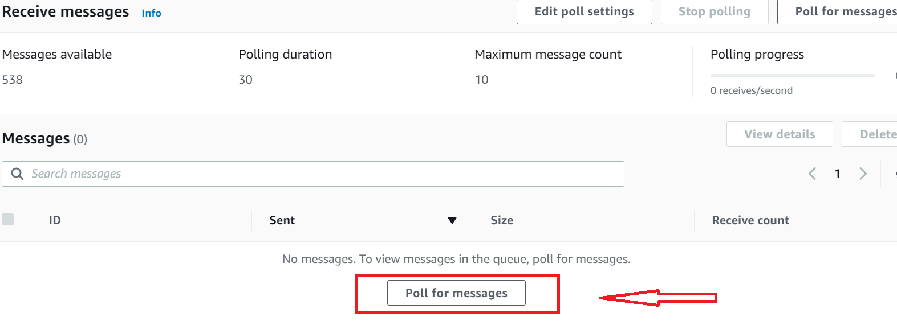Click Edit poll settings button
This screenshot has height=321, width=897.
[584, 11]
